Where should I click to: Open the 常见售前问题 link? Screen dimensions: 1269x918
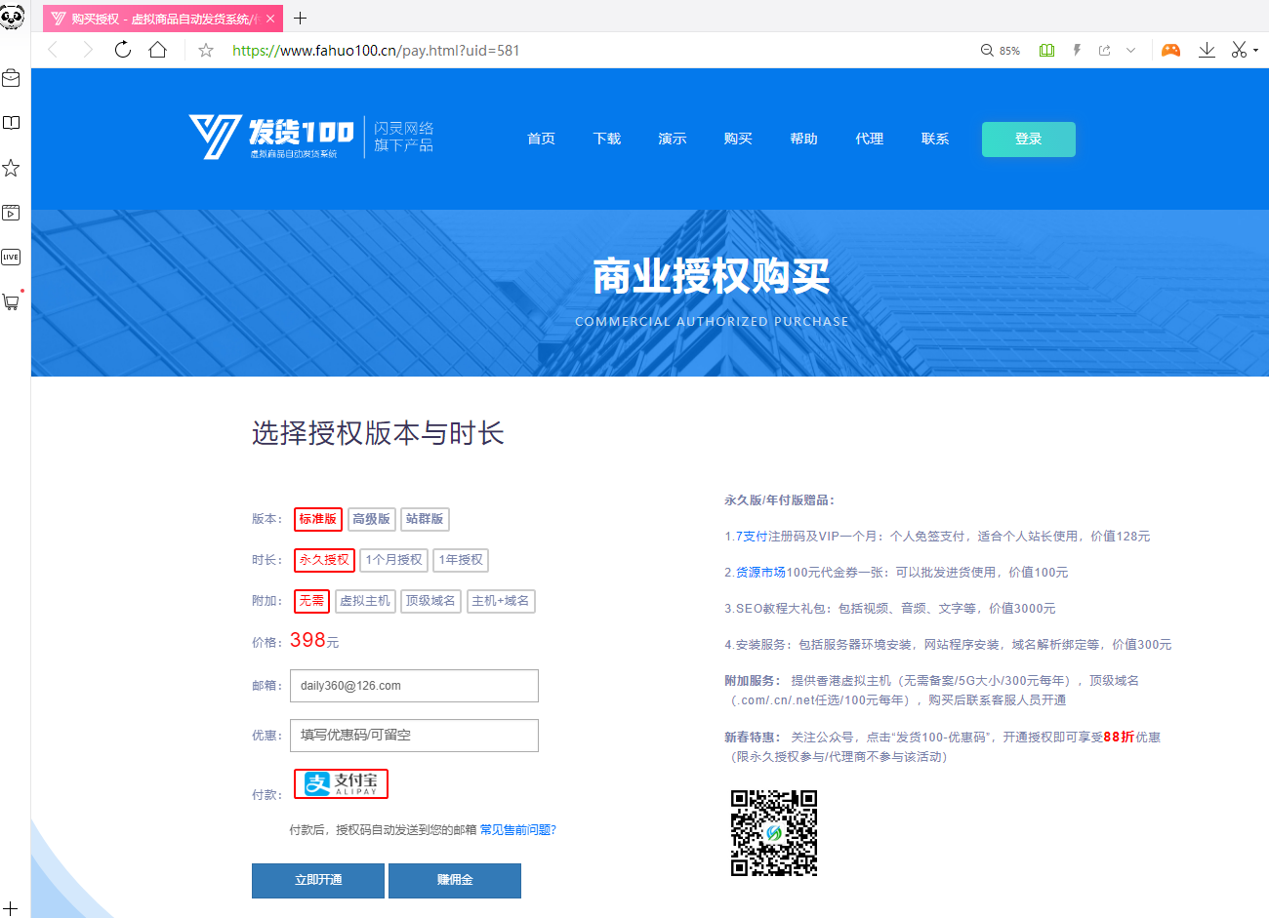(517, 830)
